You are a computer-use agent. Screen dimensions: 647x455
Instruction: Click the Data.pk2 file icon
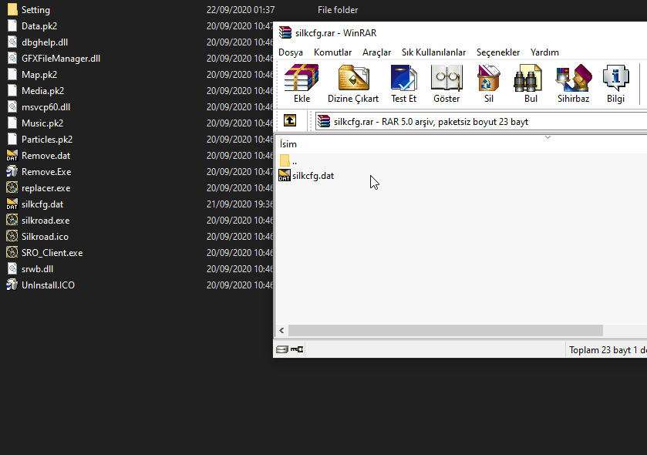point(12,25)
